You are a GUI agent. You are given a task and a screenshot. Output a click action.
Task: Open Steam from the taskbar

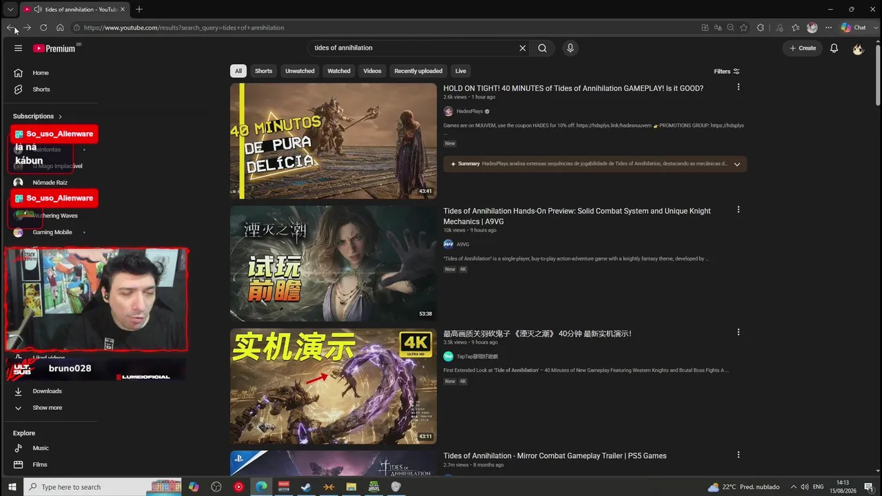306,487
